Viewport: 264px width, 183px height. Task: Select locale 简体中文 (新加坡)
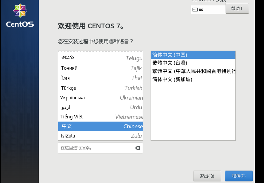click(193, 79)
